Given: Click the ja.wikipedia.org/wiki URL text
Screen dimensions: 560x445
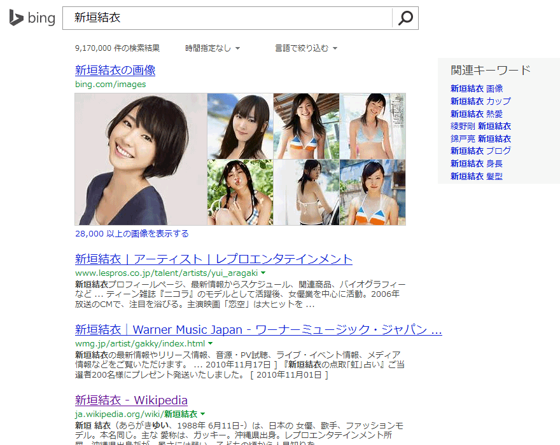Looking at the screenshot, I should [136, 414].
